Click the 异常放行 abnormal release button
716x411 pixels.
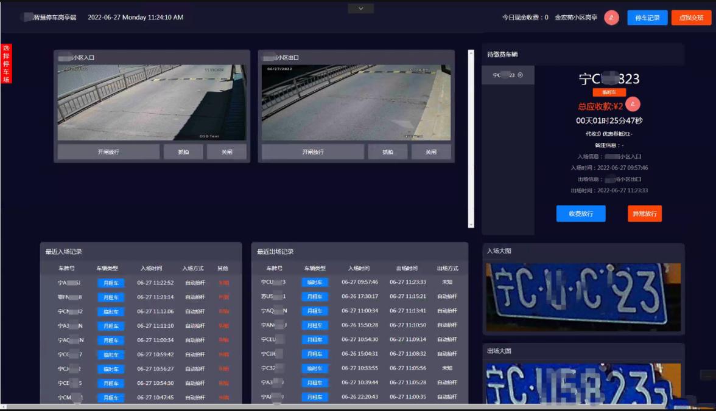pos(644,213)
